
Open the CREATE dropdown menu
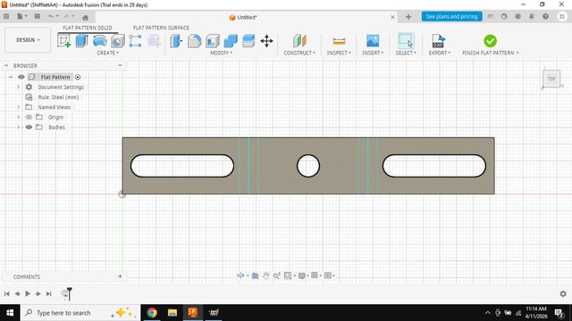107,53
